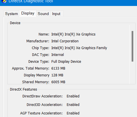Click the AGP Texture Acceleration Enabled status
137x117 pixels.
coord(73,113)
